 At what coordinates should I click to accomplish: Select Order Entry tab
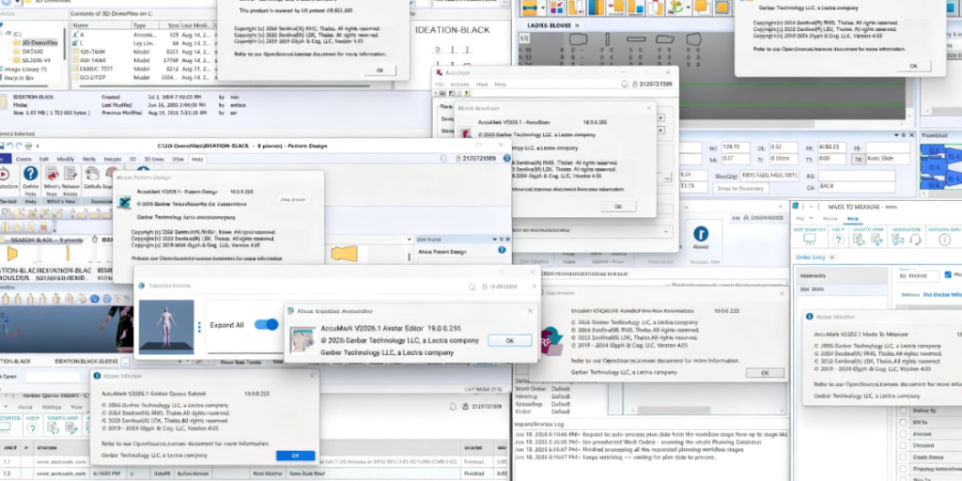[811, 257]
